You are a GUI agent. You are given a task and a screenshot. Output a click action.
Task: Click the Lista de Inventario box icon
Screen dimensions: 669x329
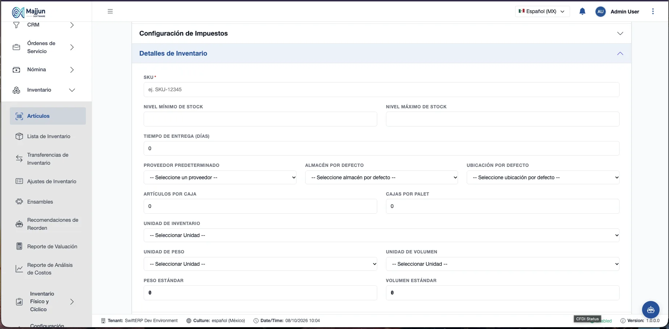click(19, 136)
